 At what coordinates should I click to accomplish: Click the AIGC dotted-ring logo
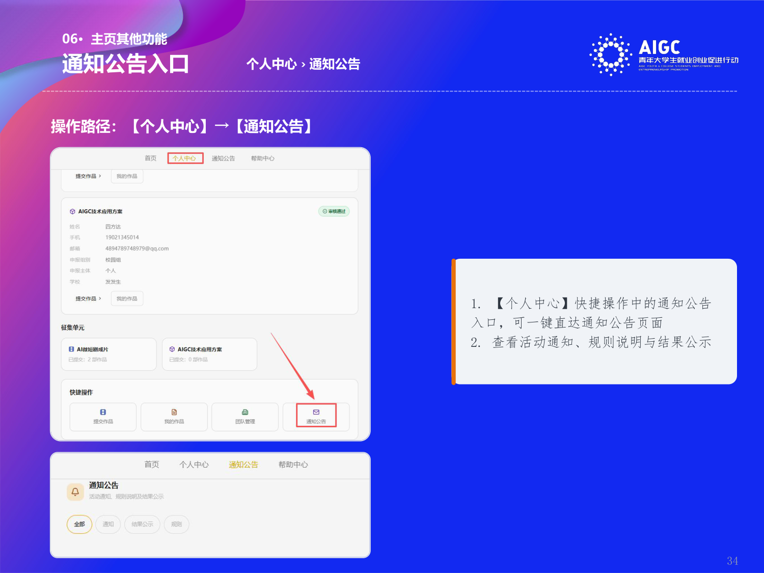tap(611, 54)
